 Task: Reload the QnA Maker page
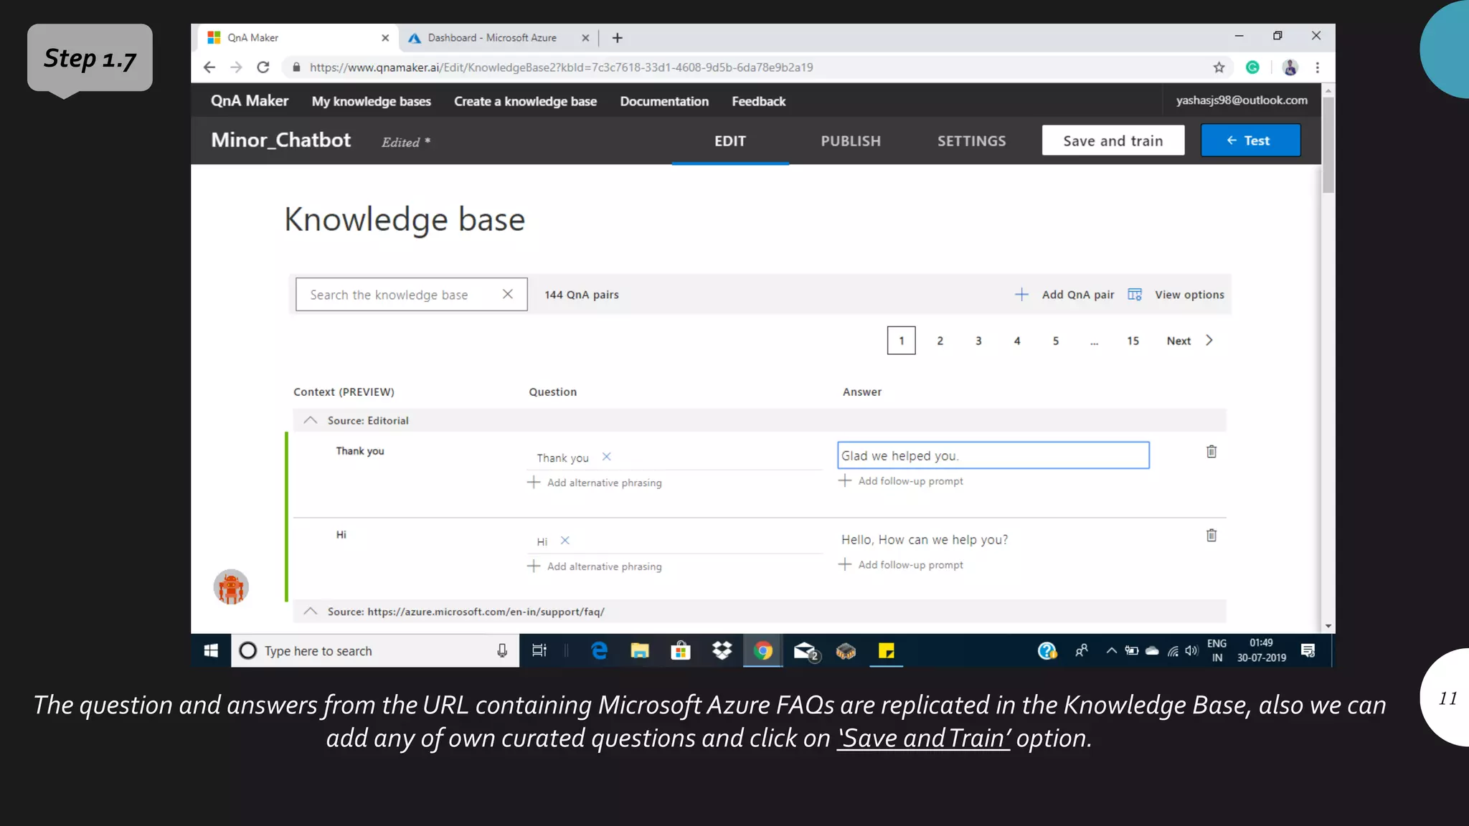point(263,67)
